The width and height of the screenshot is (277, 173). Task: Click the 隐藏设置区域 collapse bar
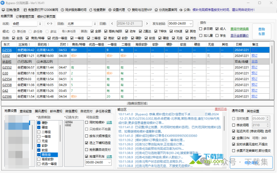(x=138, y=103)
